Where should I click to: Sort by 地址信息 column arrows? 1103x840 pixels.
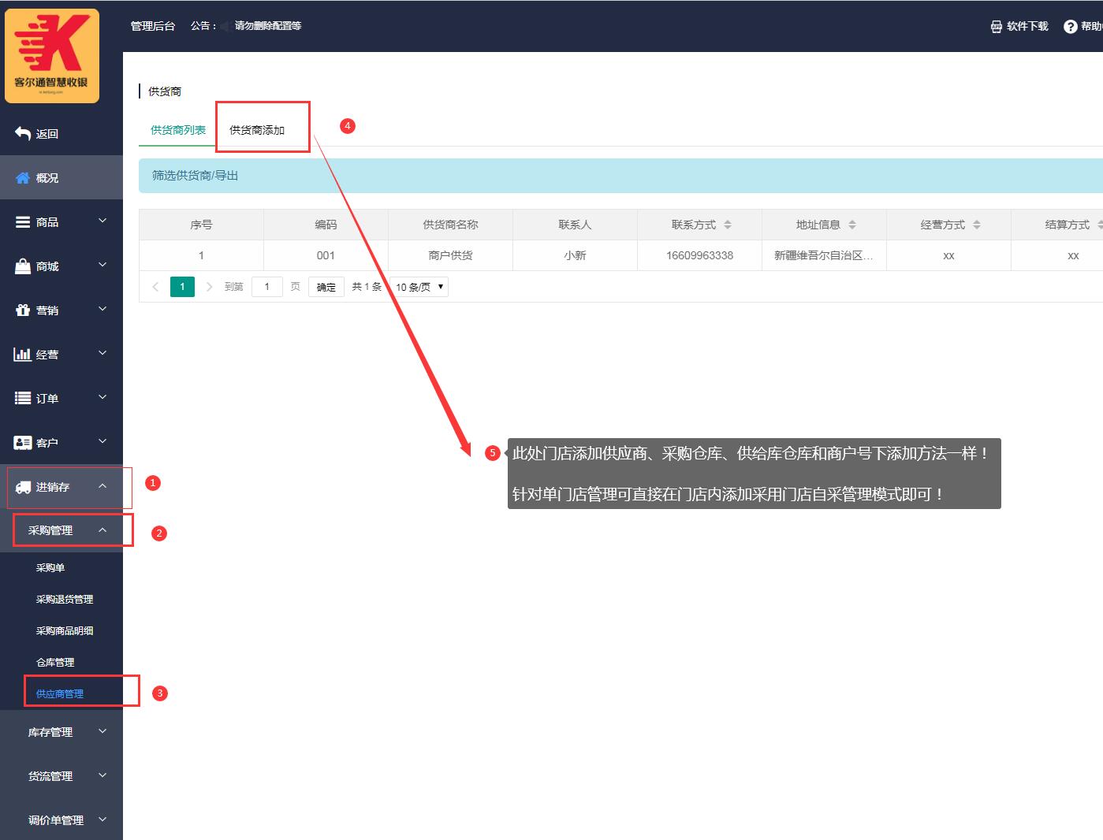pyautogui.click(x=852, y=225)
